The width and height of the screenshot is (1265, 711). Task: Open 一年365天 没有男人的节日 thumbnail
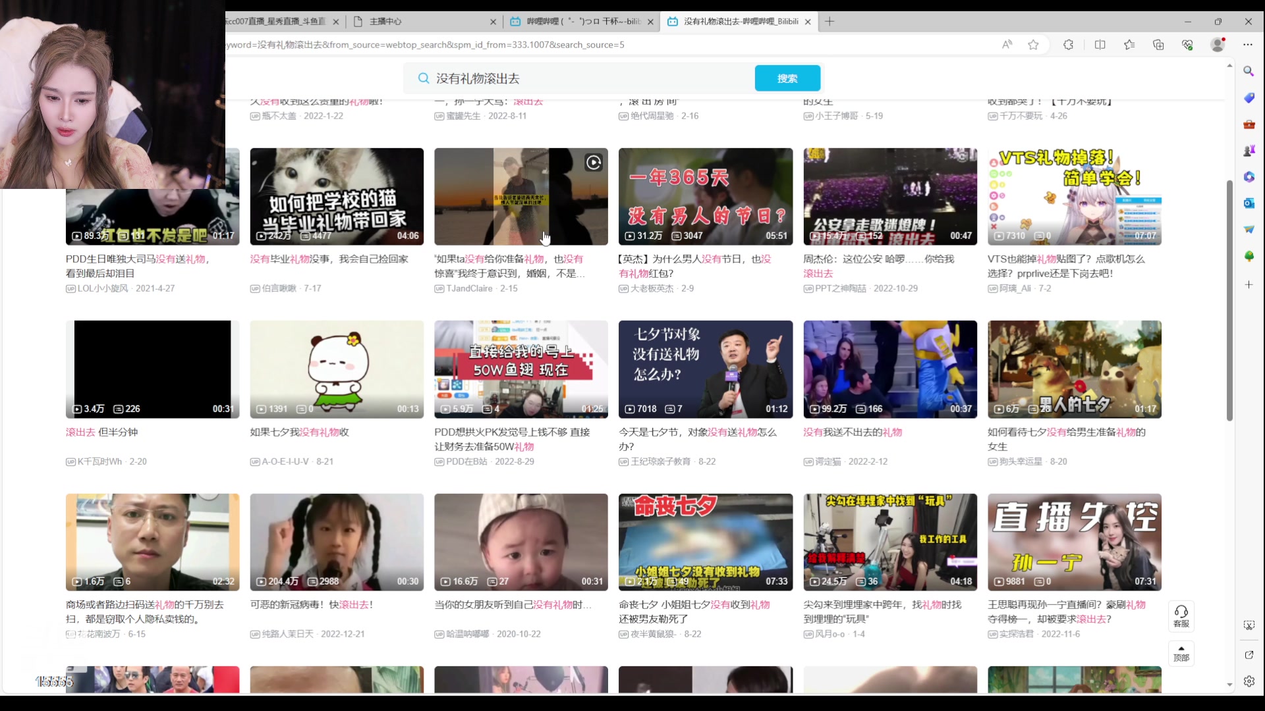pos(706,196)
